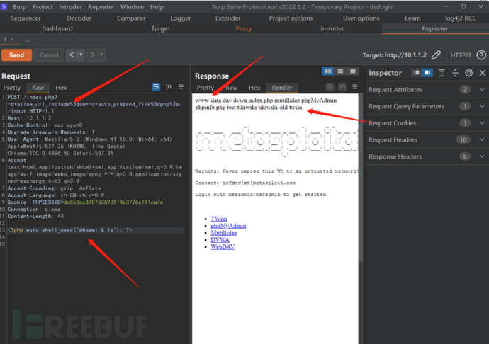This screenshot has width=489, height=344.
Task: Select HTTP/1 protocol label
Action: point(461,55)
